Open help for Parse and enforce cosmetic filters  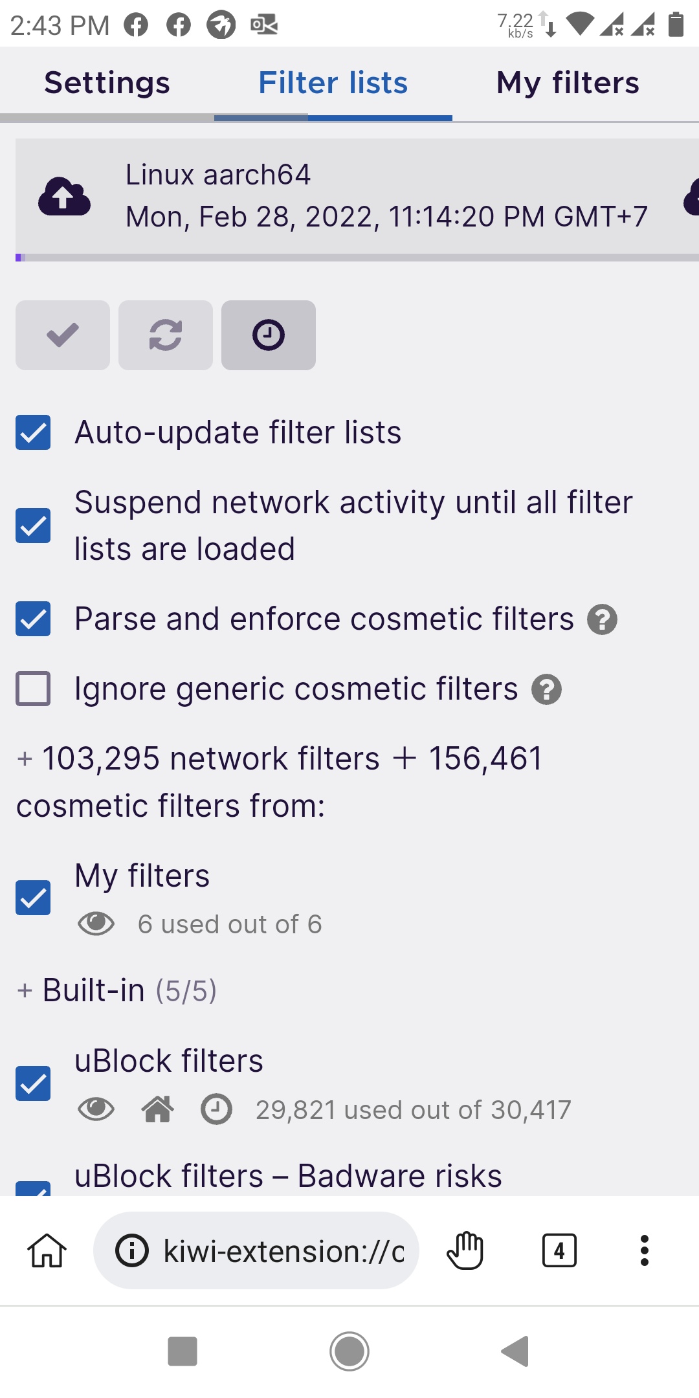click(602, 619)
